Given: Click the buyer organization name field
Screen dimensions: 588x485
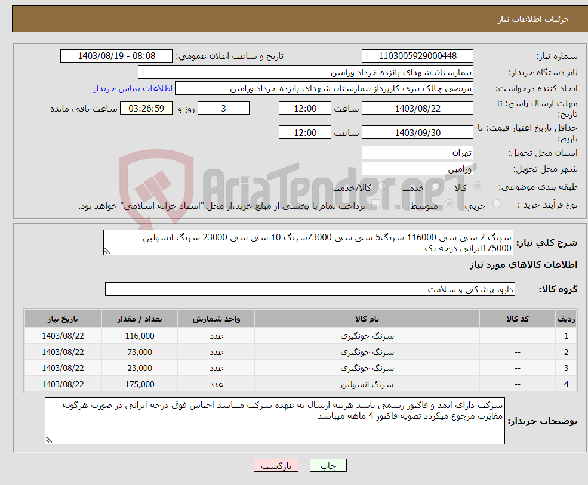Looking at the screenshot, I should coord(306,72).
